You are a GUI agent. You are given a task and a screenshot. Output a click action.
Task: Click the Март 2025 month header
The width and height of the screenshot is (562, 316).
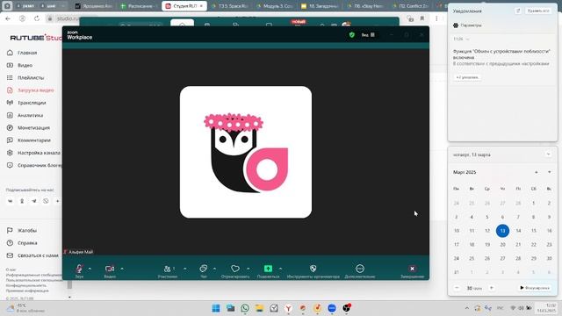tap(465, 172)
